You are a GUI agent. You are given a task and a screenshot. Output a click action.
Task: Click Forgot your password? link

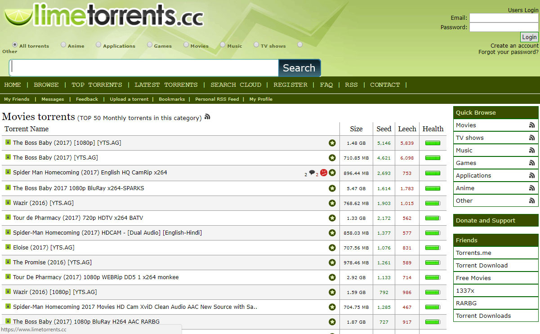coord(509,52)
